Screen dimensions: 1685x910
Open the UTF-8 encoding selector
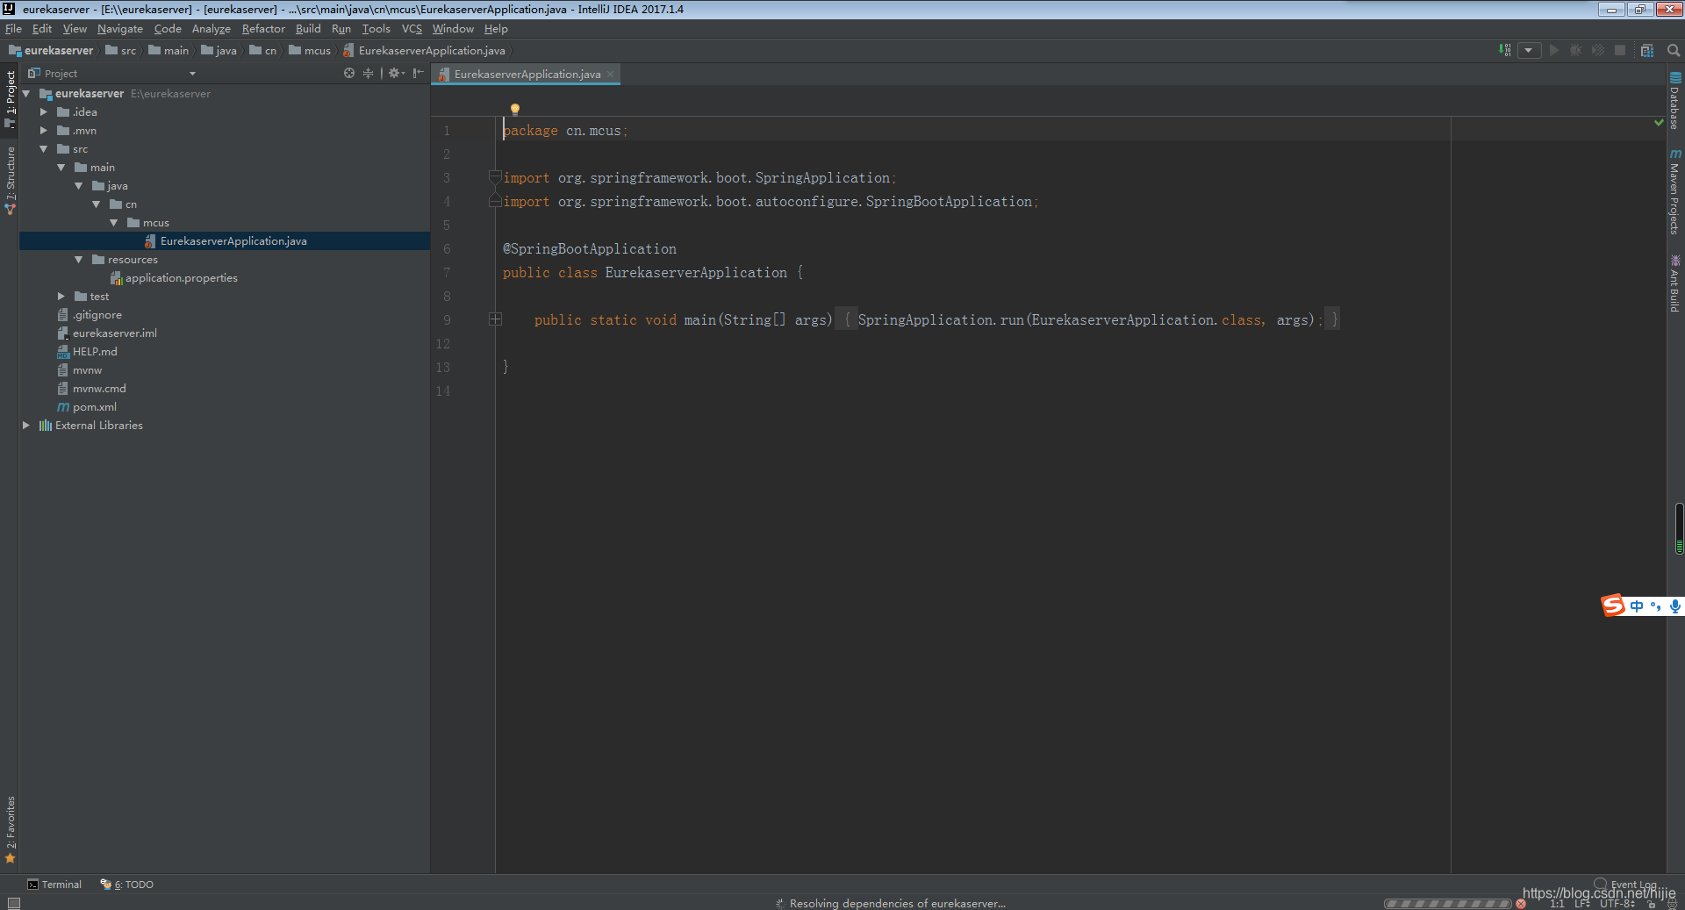(1617, 903)
